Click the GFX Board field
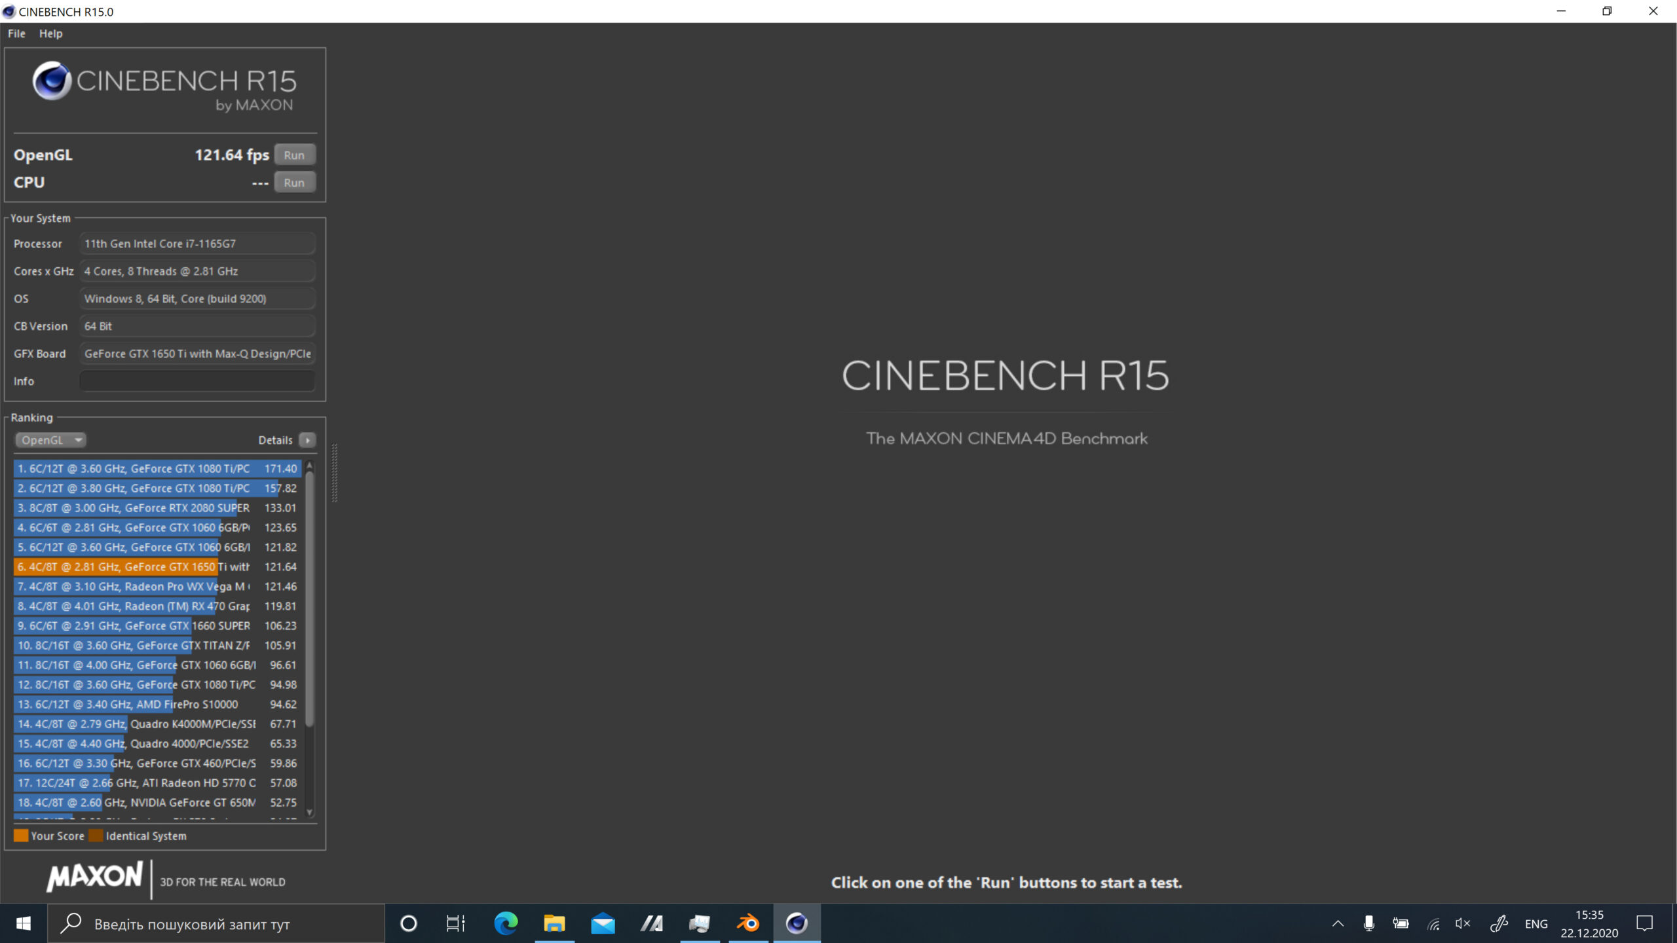Viewport: 1677px width, 943px height. 197,354
